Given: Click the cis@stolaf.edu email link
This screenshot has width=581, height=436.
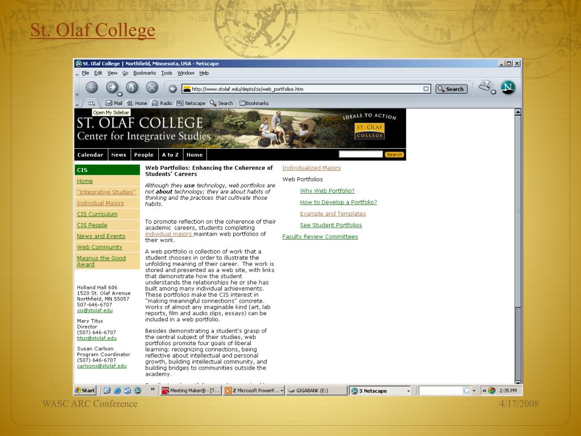Looking at the screenshot, I should tap(95, 311).
